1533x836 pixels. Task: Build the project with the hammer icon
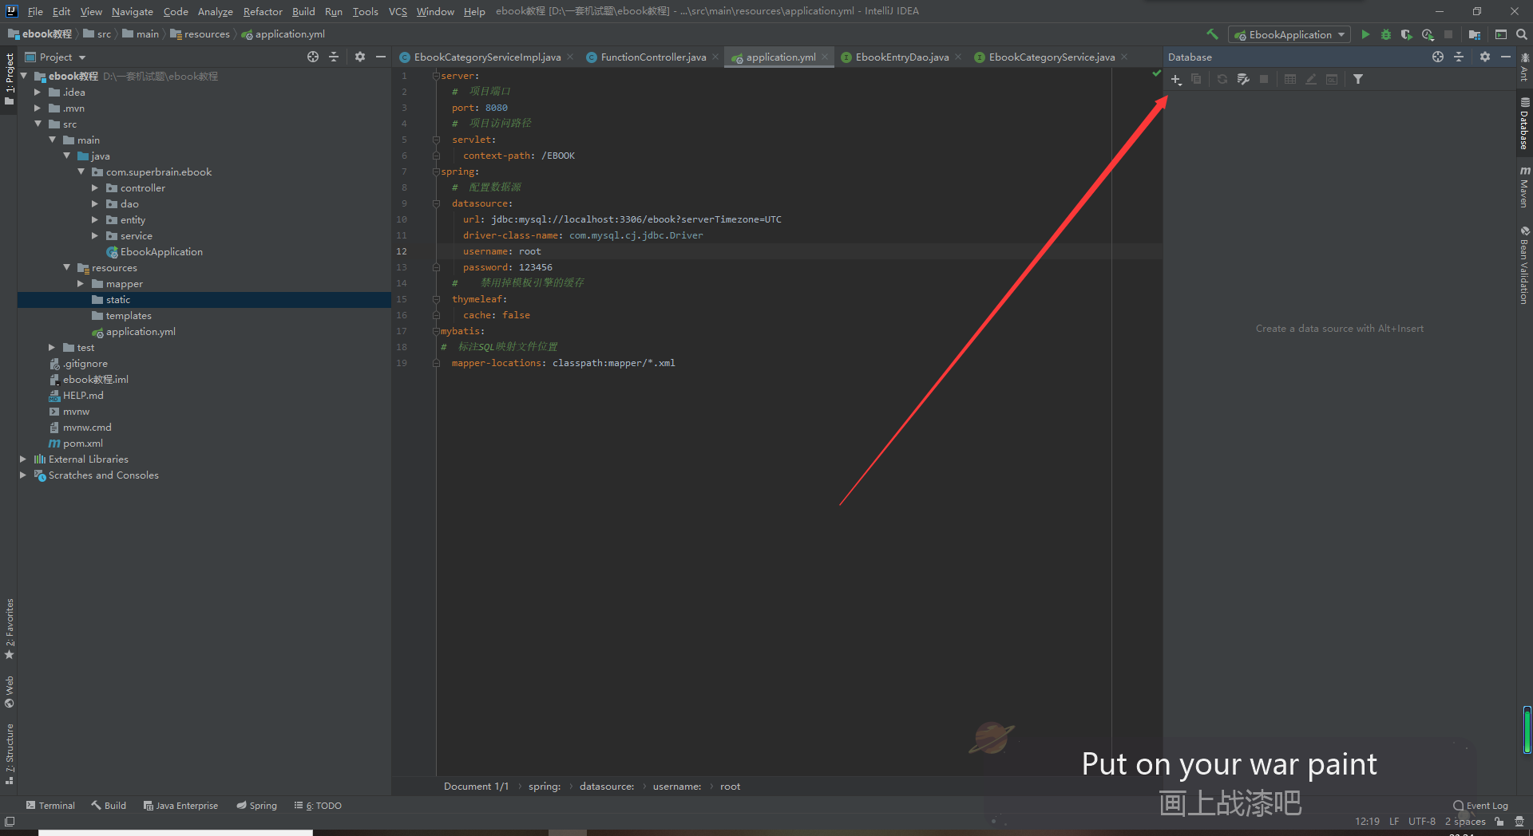(x=1212, y=34)
